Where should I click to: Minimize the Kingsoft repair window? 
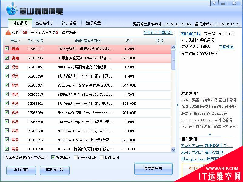(x=223, y=3)
